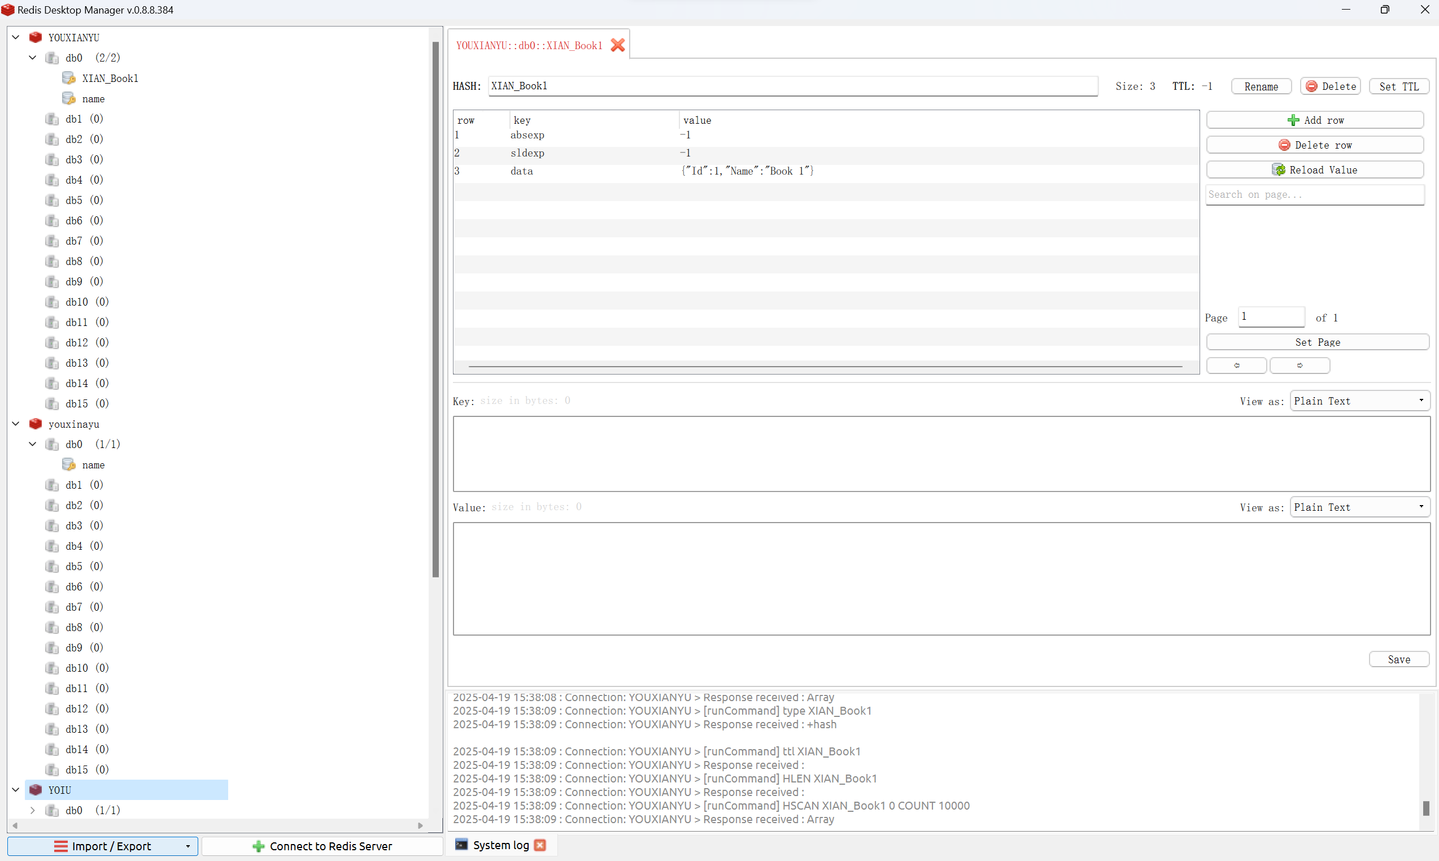Click the YOUXIANYU connection server icon
This screenshot has height=861, width=1439.
click(x=36, y=37)
